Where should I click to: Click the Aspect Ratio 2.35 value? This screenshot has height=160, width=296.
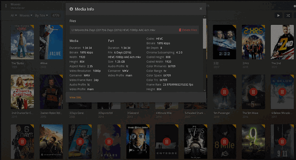[90, 66]
